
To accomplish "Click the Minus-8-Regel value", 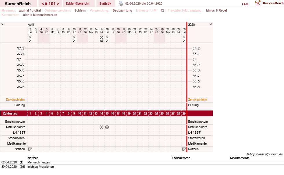I will [217, 10].
